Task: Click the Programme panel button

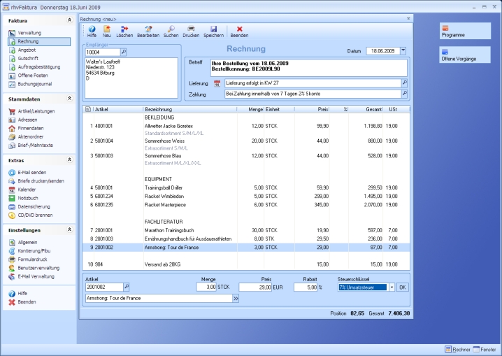Action: click(465, 31)
